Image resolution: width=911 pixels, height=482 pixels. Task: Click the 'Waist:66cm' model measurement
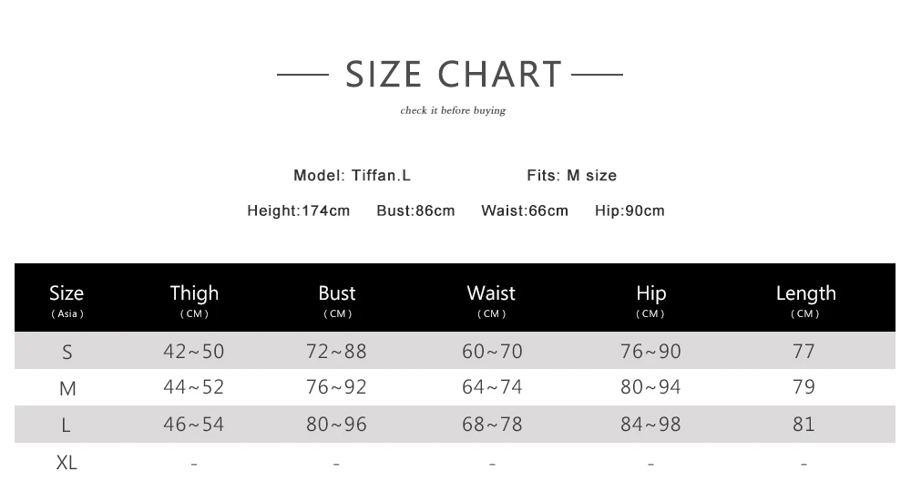click(x=524, y=211)
